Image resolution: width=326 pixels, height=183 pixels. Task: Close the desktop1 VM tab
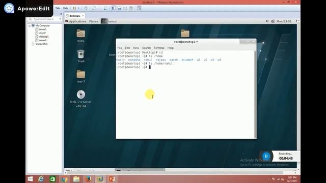[83, 16]
